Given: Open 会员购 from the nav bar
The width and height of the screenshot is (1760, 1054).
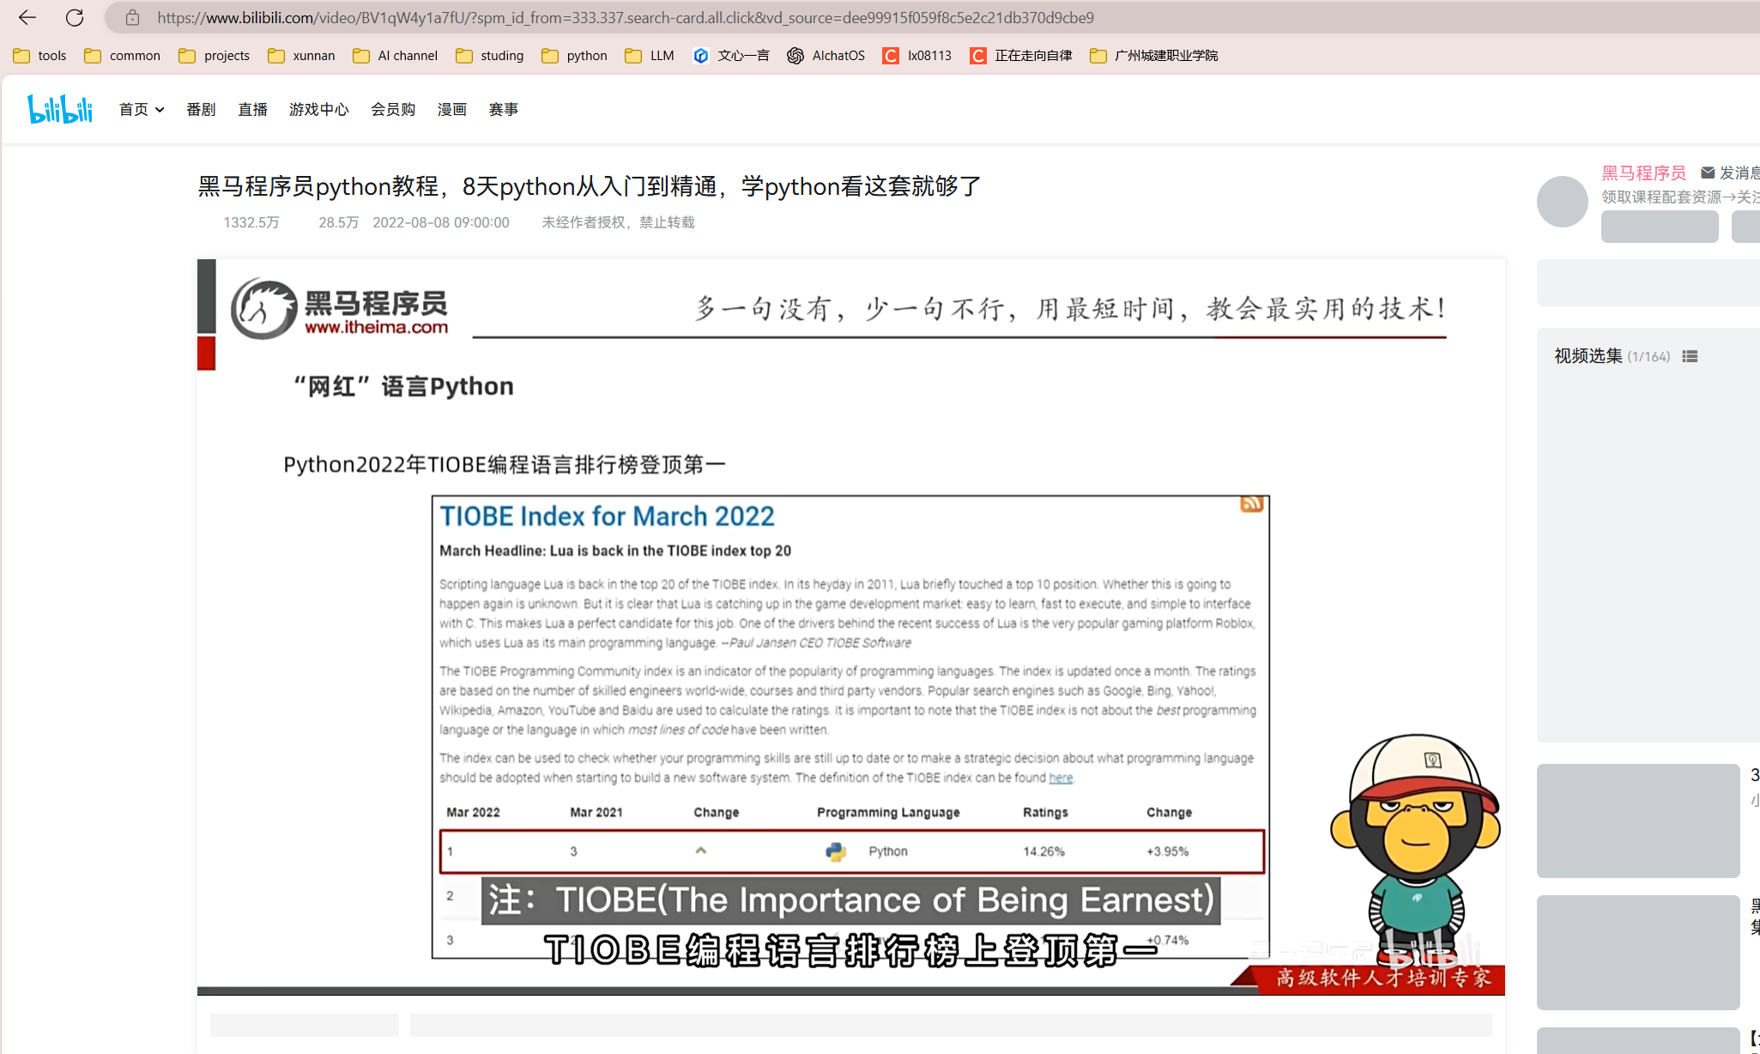Looking at the screenshot, I should (393, 109).
